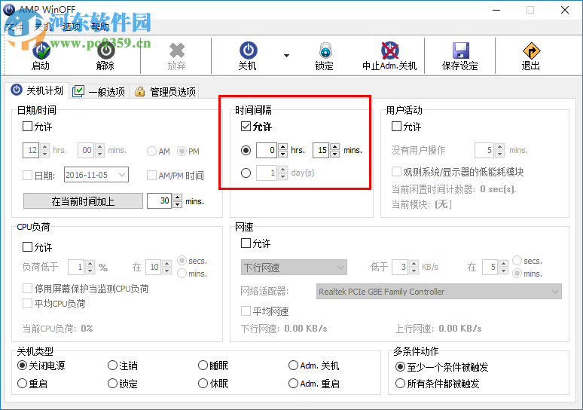Open the 帮助 menu in menu bar
The width and height of the screenshot is (583, 410).
click(99, 26)
